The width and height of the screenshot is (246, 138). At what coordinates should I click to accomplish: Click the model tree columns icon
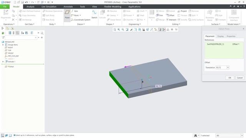(x=32, y=33)
